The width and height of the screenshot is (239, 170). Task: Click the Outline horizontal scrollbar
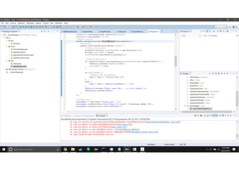tap(207, 112)
